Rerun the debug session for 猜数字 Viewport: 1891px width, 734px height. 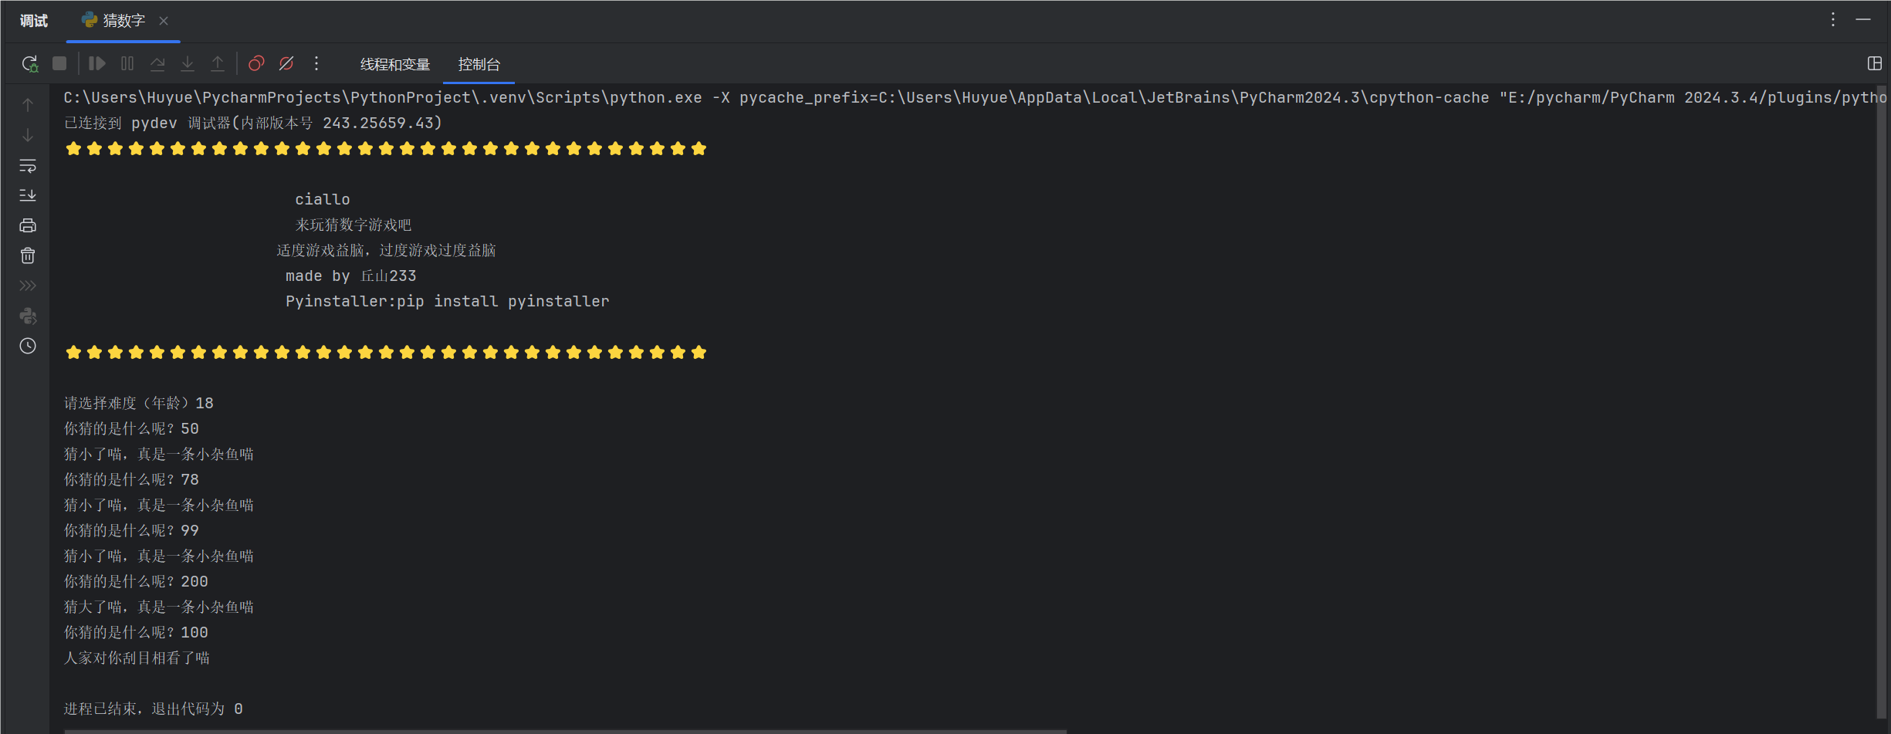[29, 64]
